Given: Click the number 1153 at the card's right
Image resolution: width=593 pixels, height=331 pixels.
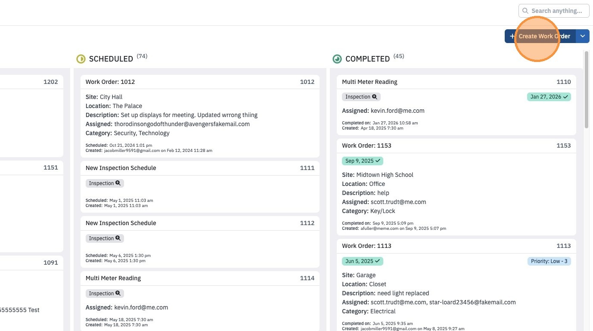Looking at the screenshot, I should (x=564, y=145).
